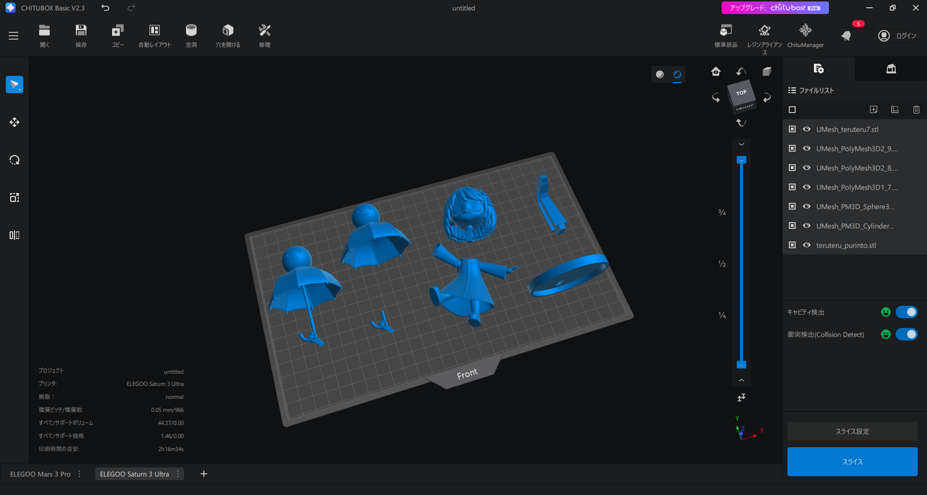Image resolution: width=927 pixels, height=495 pixels.
Task: Select UMesh_PolyMesh3D1_7 file row
Action: click(x=855, y=187)
